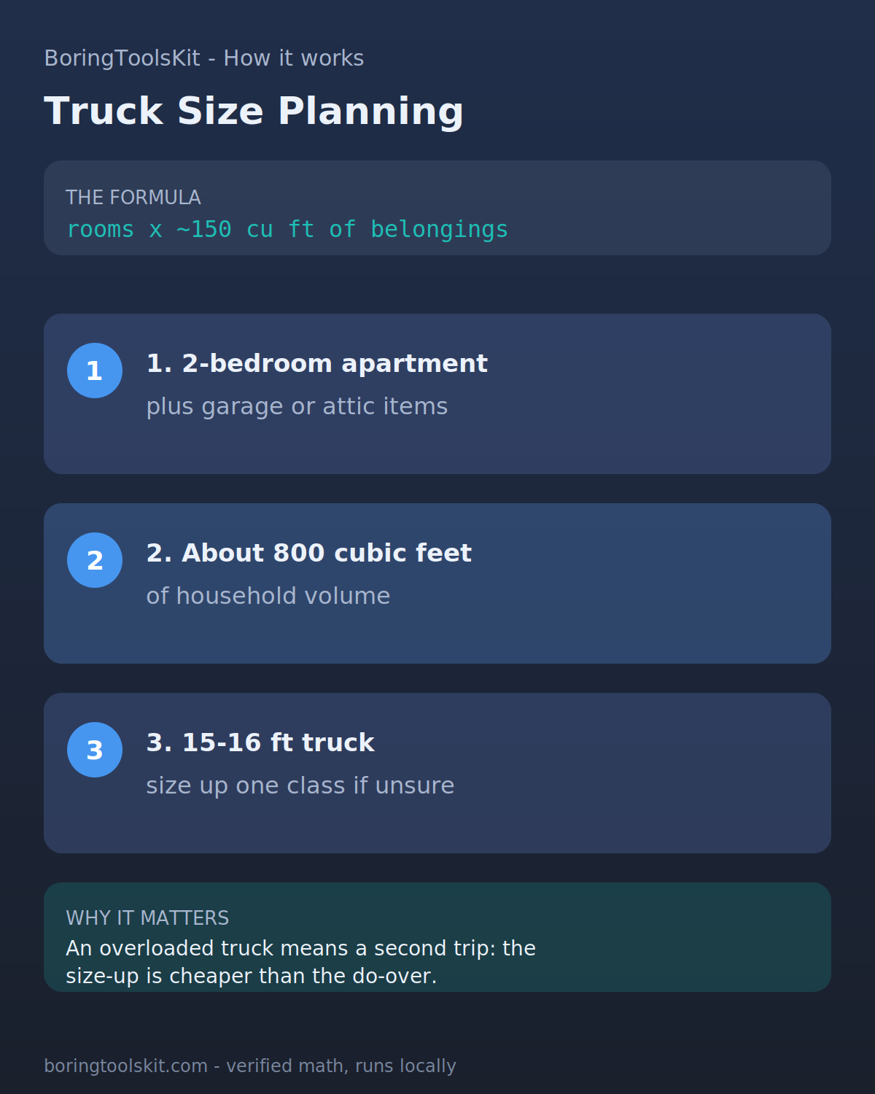This screenshot has width=875, height=1094.
Task: Click the BoringToolsKit How it works header
Action: (204, 58)
